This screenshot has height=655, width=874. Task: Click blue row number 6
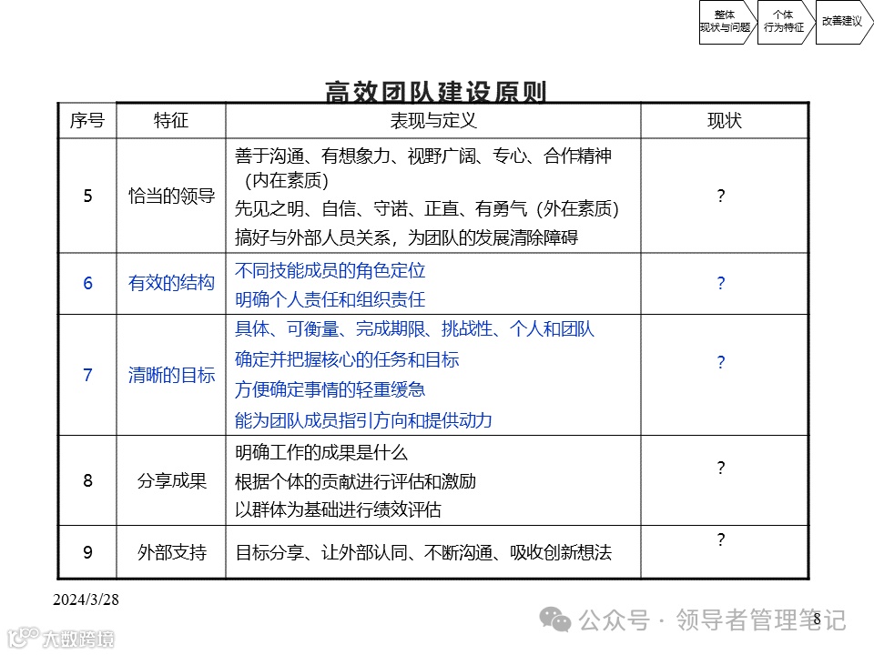87,283
